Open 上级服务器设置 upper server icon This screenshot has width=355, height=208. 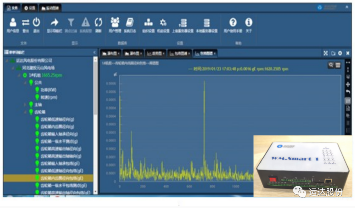182,23
